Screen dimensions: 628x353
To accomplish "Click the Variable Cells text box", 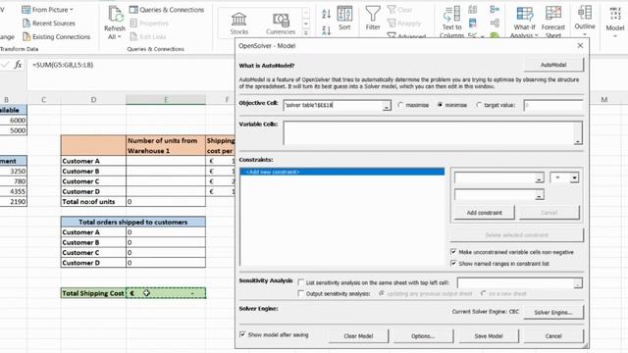I will tap(428, 133).
